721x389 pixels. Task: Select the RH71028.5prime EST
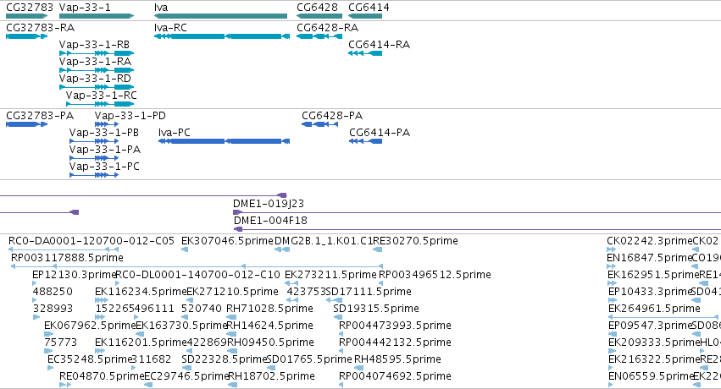pos(231,317)
